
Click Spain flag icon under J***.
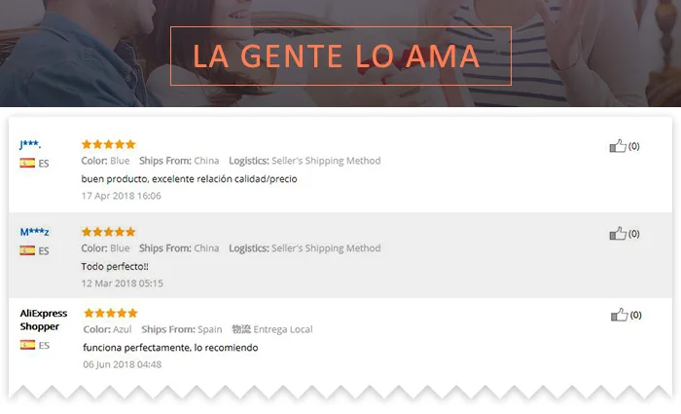(27, 163)
